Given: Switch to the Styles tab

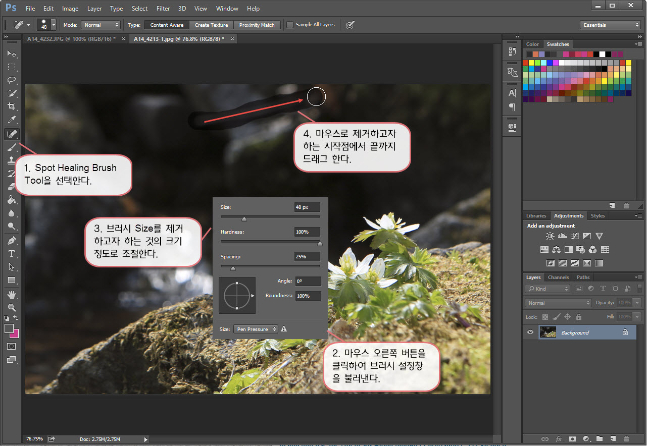Looking at the screenshot, I should pos(598,215).
